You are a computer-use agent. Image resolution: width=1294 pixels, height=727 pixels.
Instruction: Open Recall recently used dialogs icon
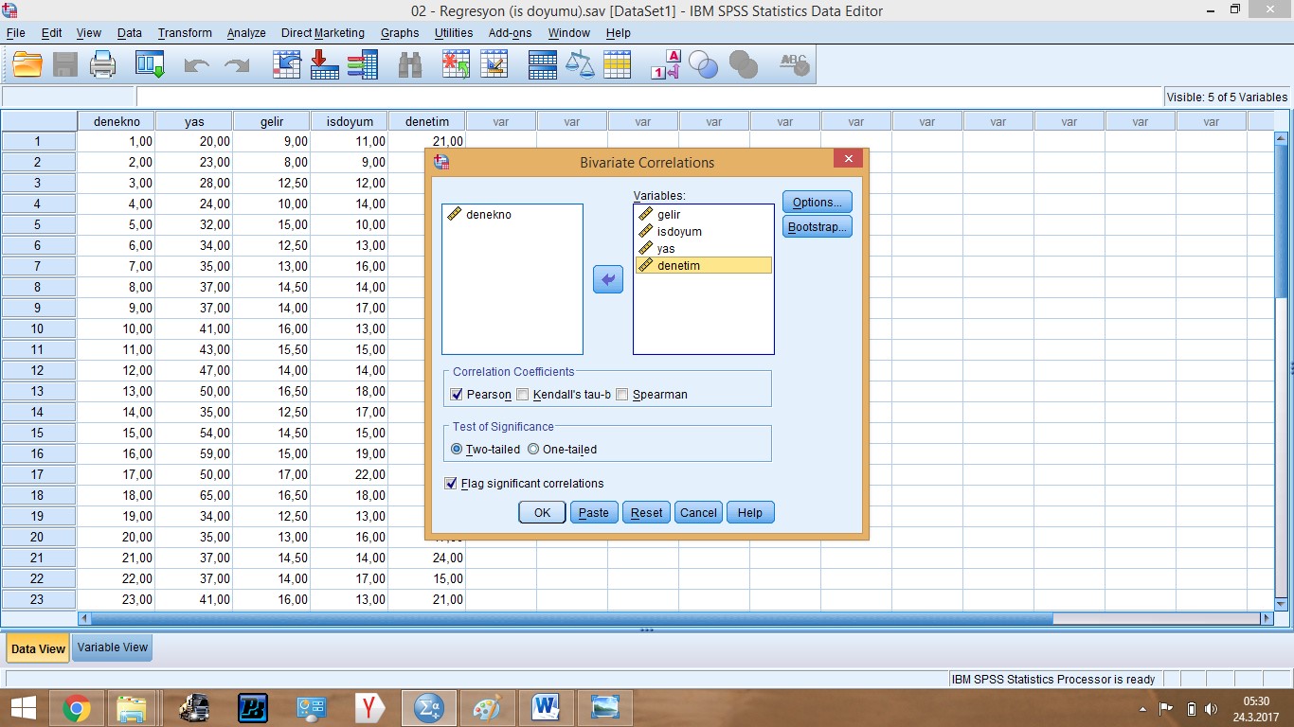point(151,64)
